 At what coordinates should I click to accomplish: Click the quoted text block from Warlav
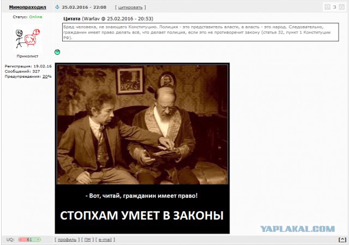click(x=201, y=32)
